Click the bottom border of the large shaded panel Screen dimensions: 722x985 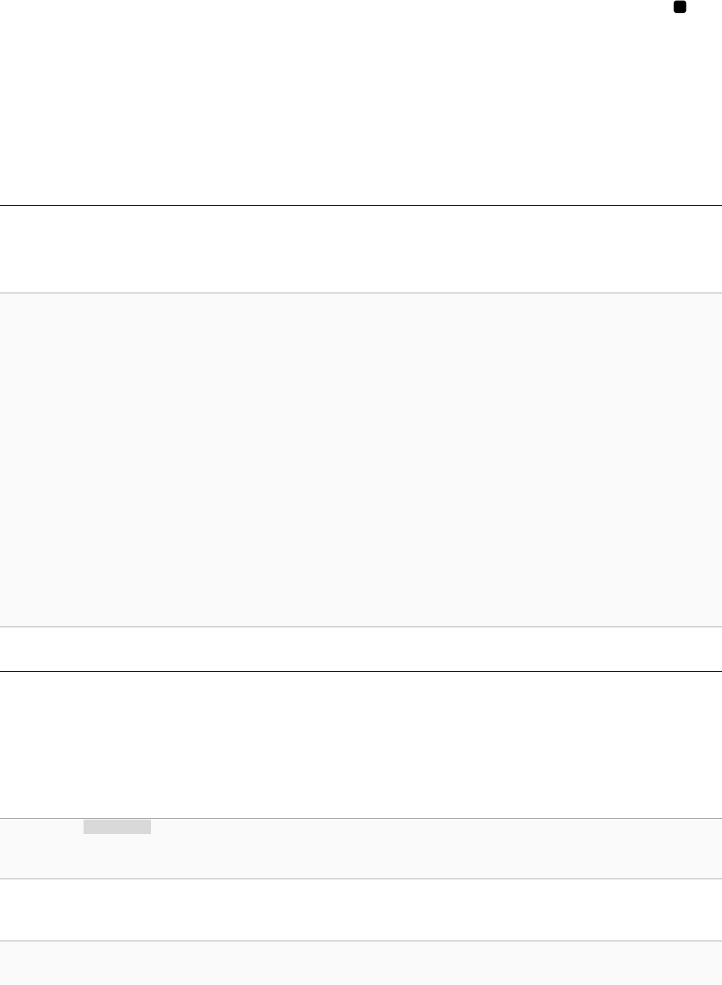[x=361, y=628]
